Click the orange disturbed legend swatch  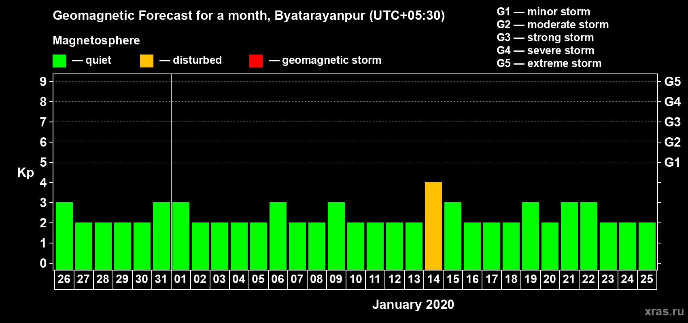147,61
